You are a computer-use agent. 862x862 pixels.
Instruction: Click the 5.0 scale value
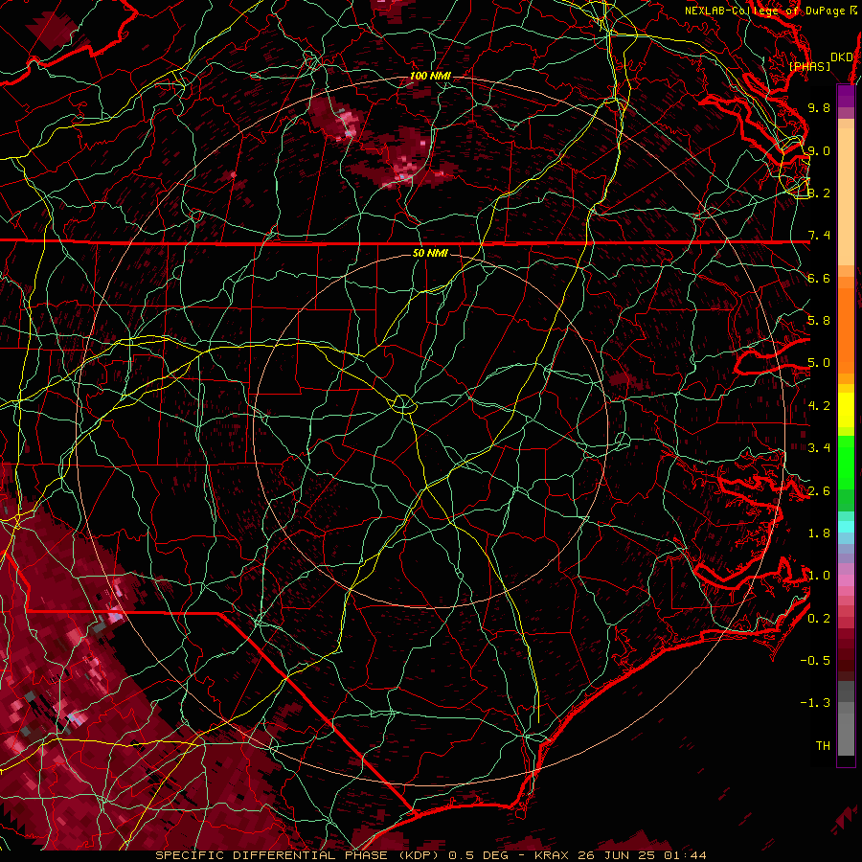819,363
